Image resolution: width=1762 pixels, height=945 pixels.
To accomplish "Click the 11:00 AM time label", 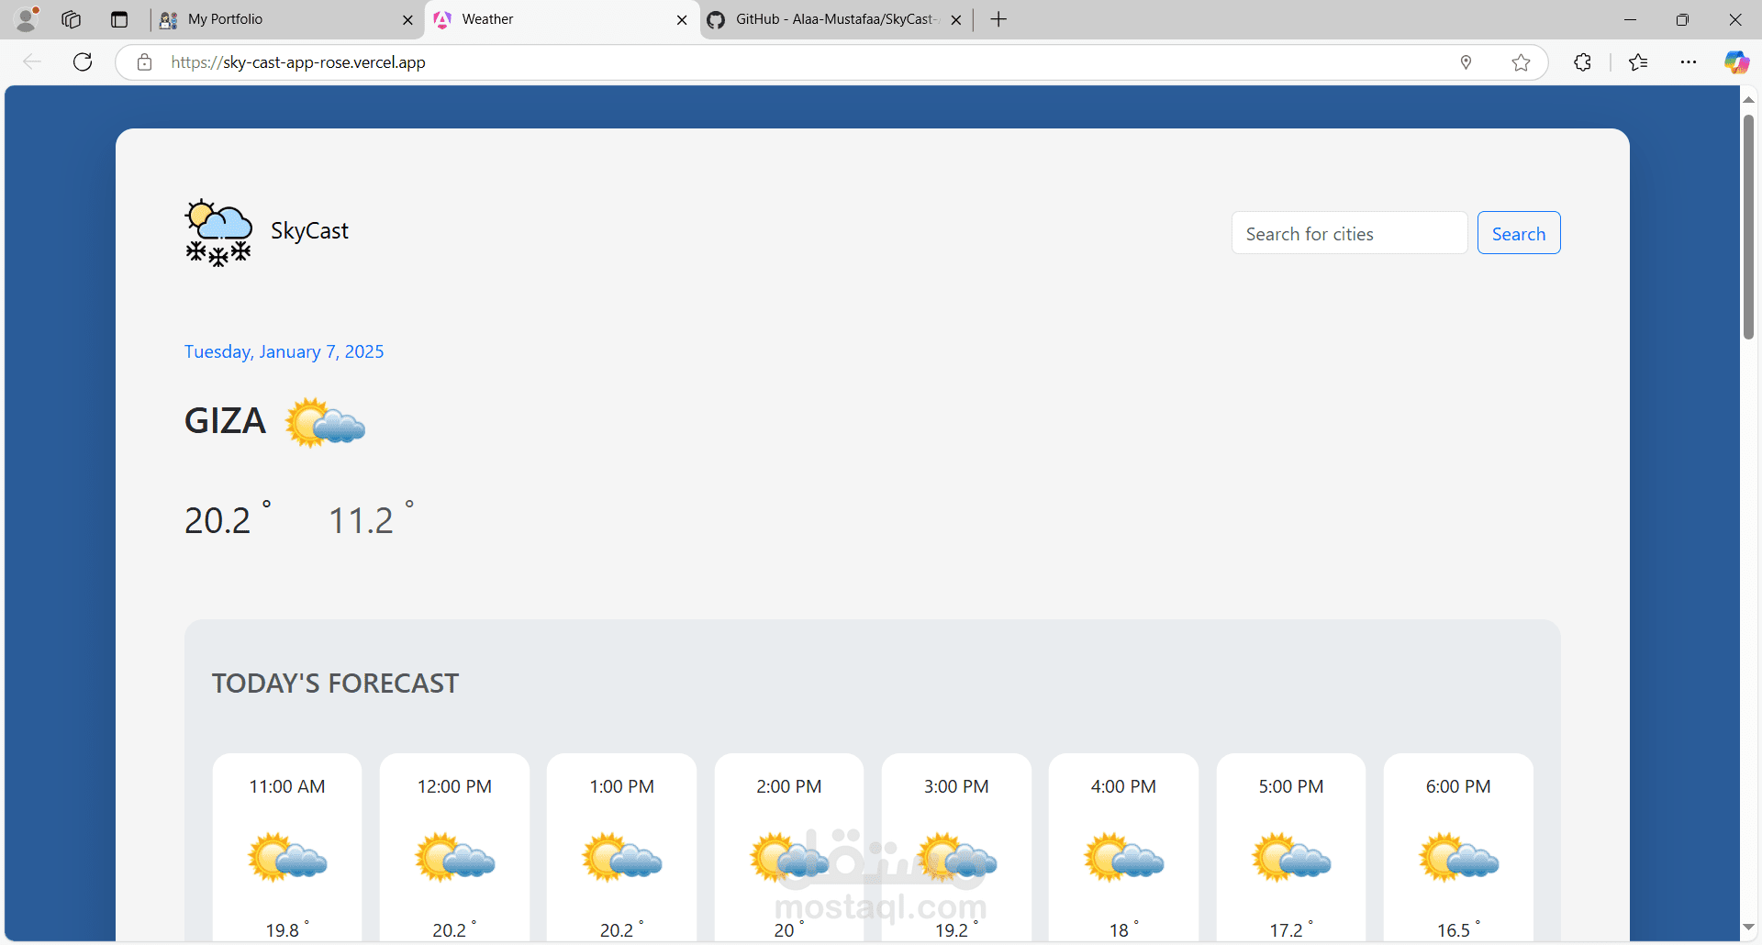I will (287, 787).
